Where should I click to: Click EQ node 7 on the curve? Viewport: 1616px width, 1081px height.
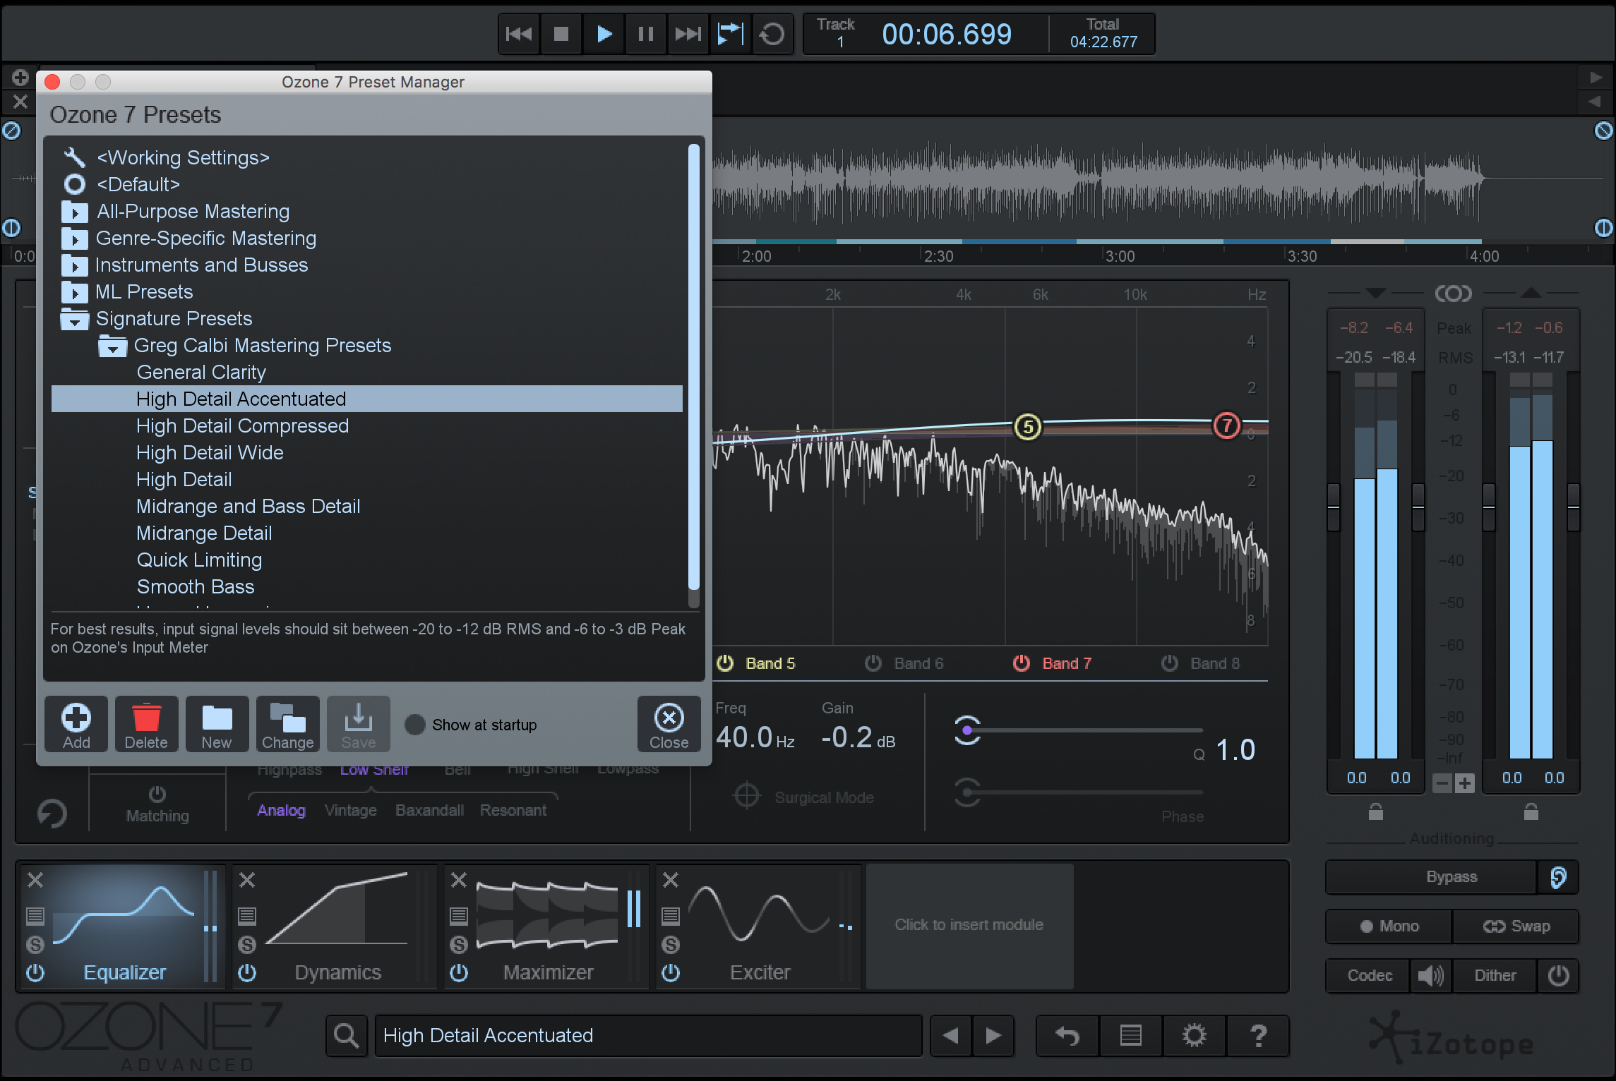point(1227,425)
